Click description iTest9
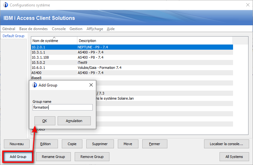 (x=82, y=62)
